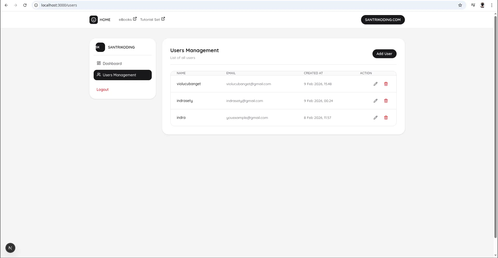Click the red Logout link

coord(102,90)
